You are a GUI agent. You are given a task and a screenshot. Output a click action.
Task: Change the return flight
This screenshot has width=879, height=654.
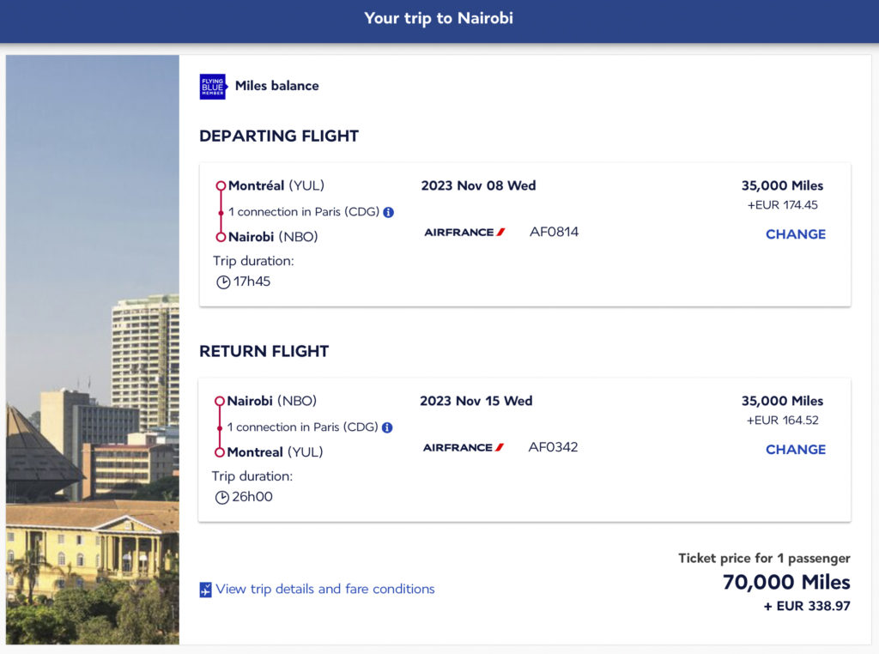click(x=795, y=450)
